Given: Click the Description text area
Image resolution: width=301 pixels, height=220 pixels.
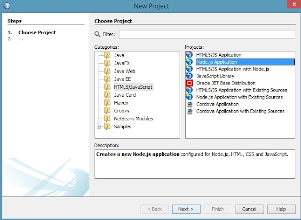Looking at the screenshot, I should point(195,164).
